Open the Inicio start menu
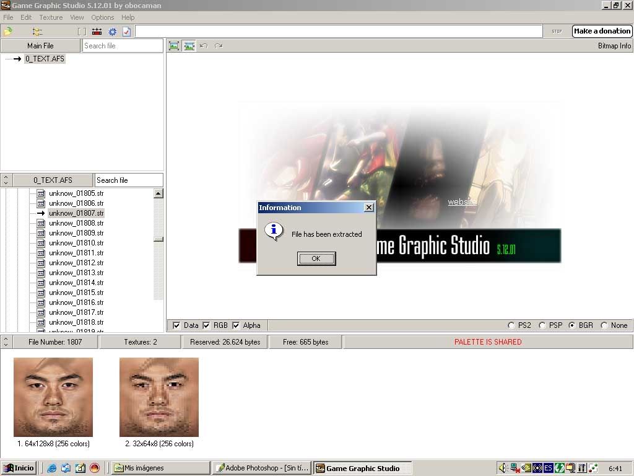 [x=19, y=468]
